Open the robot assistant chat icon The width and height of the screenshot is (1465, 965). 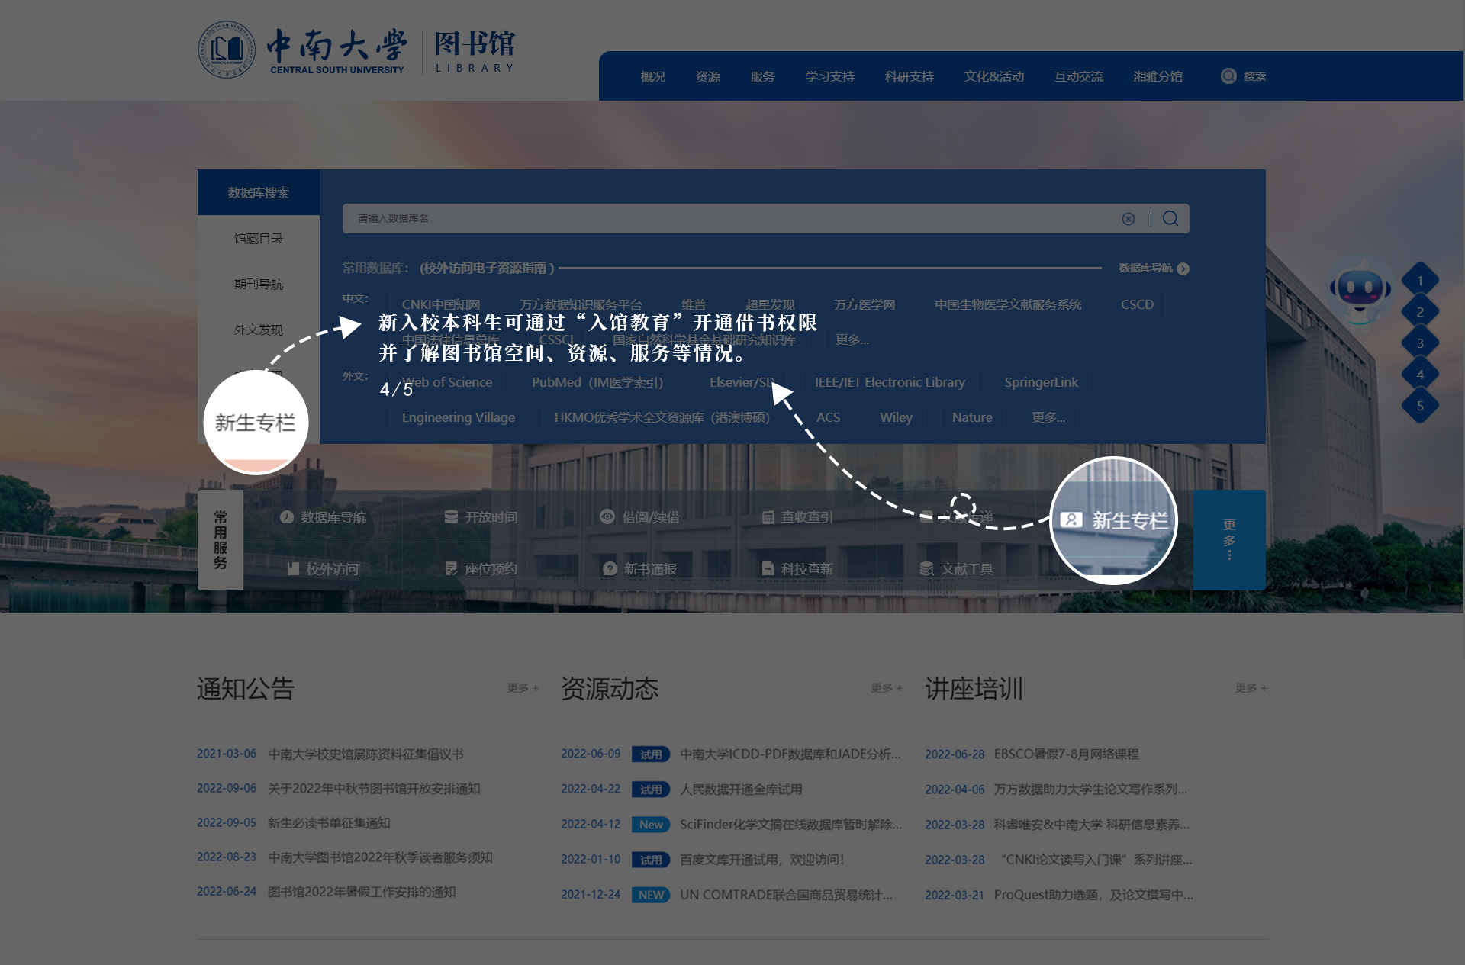click(1360, 290)
